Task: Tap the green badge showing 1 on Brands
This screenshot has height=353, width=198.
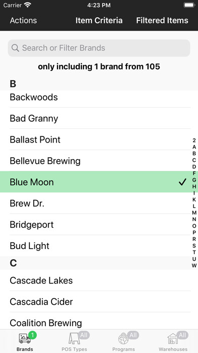Action: pos(32,335)
